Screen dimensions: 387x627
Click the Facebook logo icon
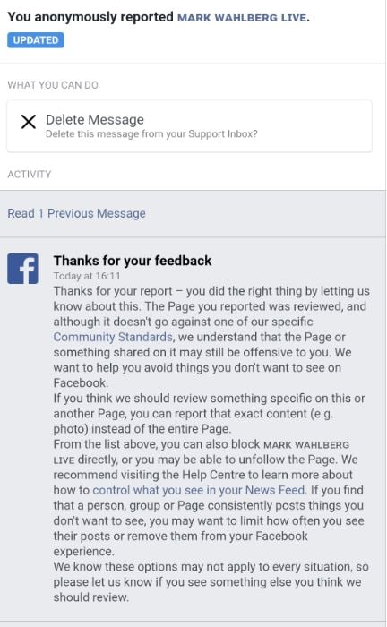22,269
